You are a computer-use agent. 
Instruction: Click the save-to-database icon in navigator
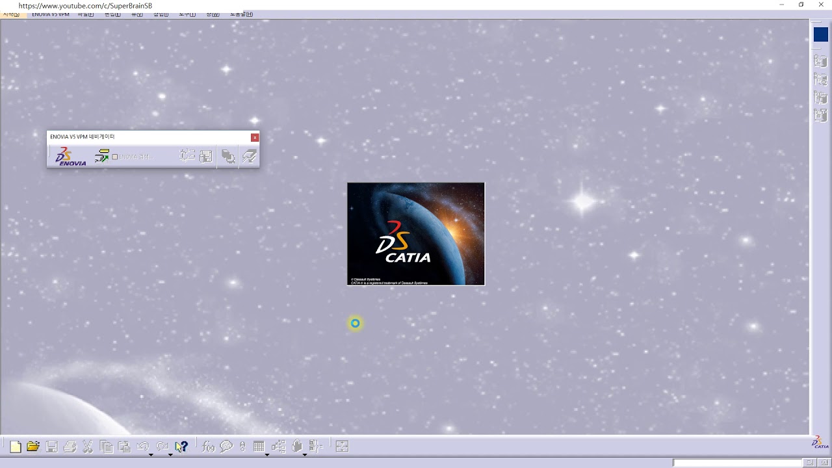tap(206, 156)
